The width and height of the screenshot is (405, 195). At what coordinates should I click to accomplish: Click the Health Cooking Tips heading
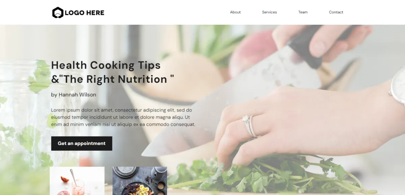(106, 65)
